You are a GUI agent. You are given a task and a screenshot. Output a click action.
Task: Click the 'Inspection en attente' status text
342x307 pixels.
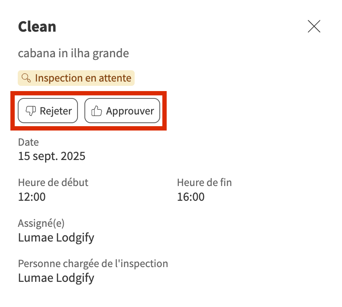pos(83,78)
